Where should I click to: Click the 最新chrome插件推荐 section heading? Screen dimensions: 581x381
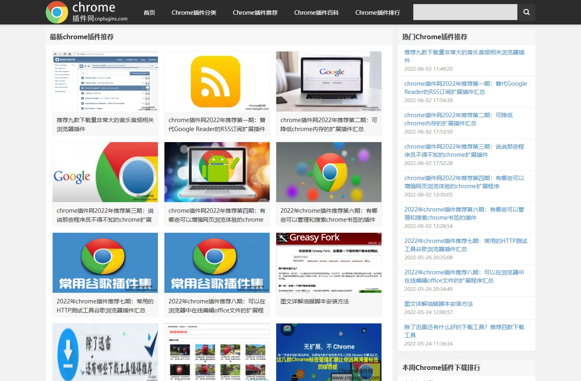[82, 37]
